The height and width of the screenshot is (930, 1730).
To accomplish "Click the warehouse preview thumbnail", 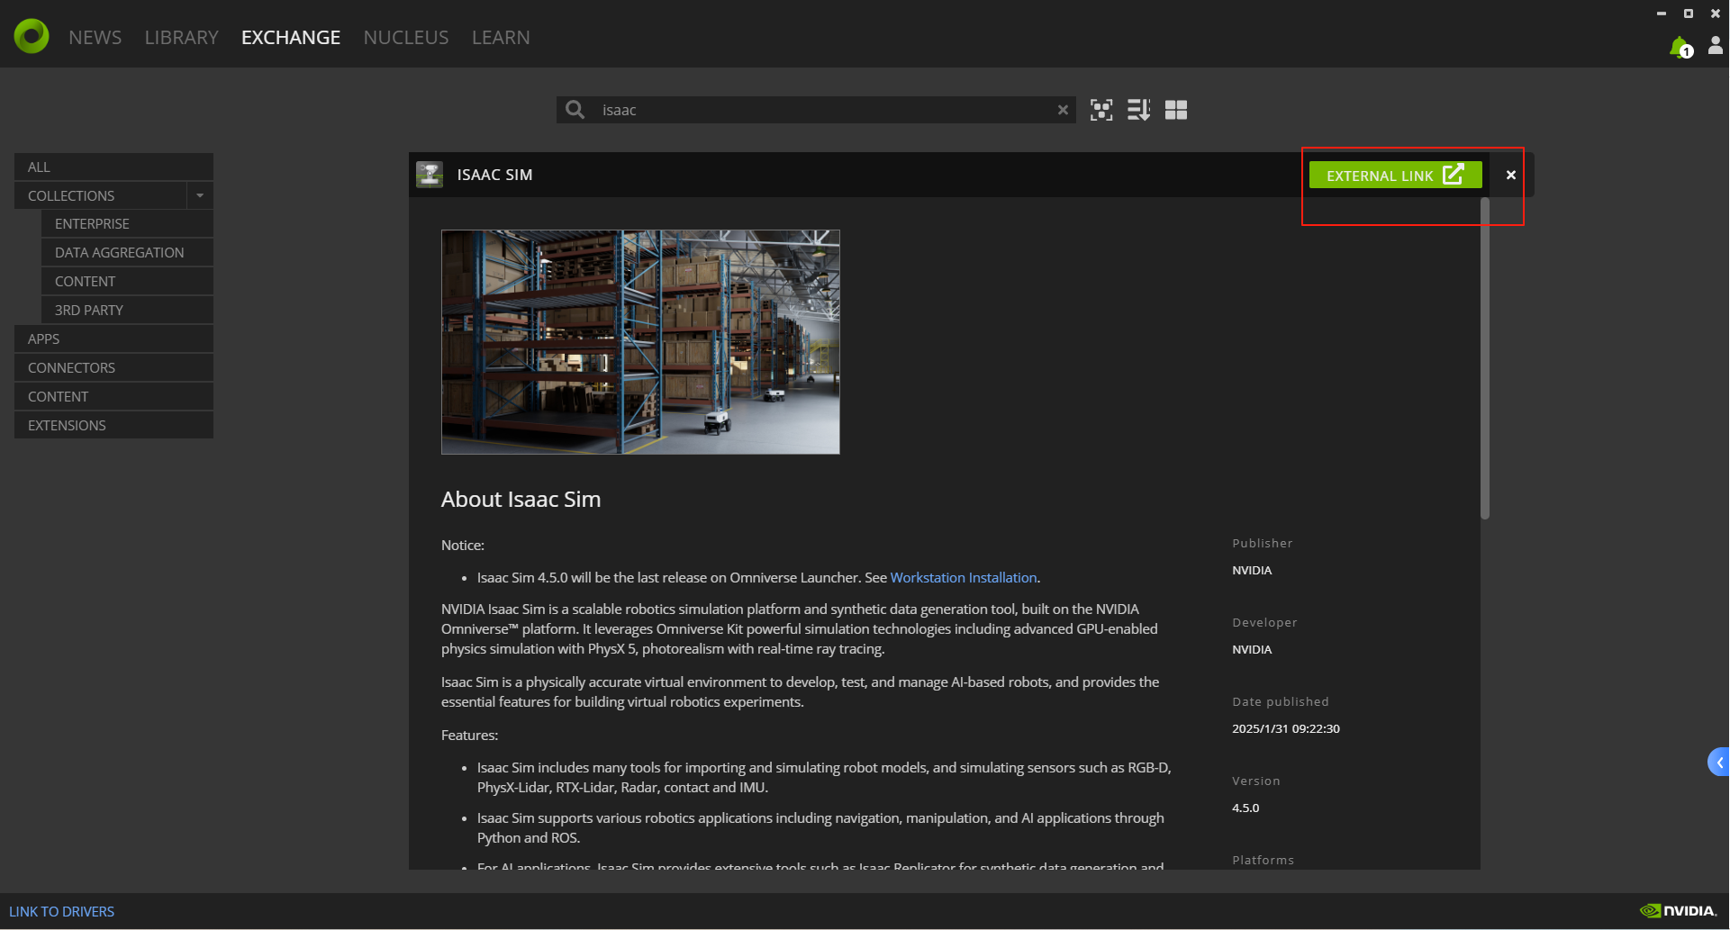I will pos(640,341).
